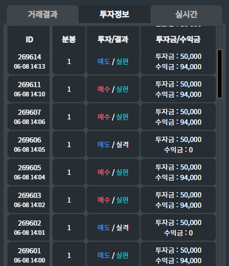The width and height of the screenshot is (229, 266).
Task: Click scrollbar track below the thumb
Action: 220,182
